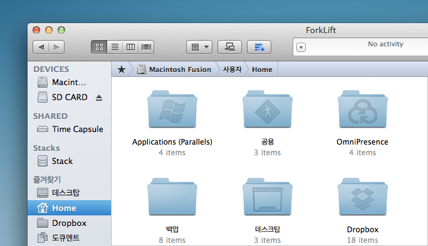Go forward with the right arrow button

(56, 47)
